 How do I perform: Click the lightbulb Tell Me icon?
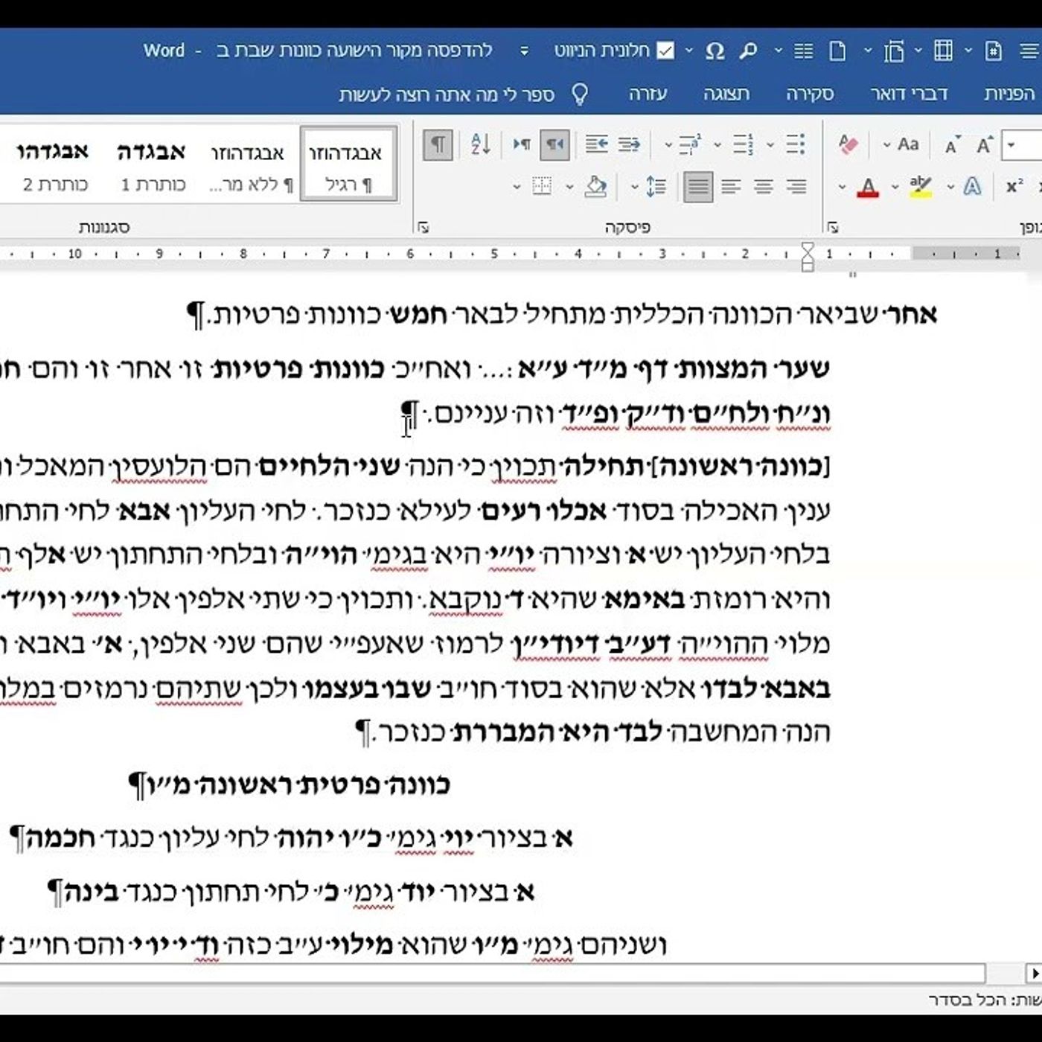[x=579, y=95]
